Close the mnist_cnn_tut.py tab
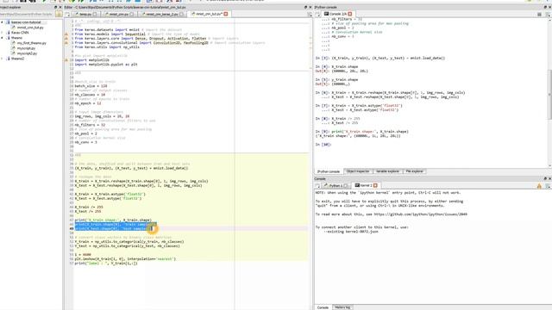 click(226, 14)
